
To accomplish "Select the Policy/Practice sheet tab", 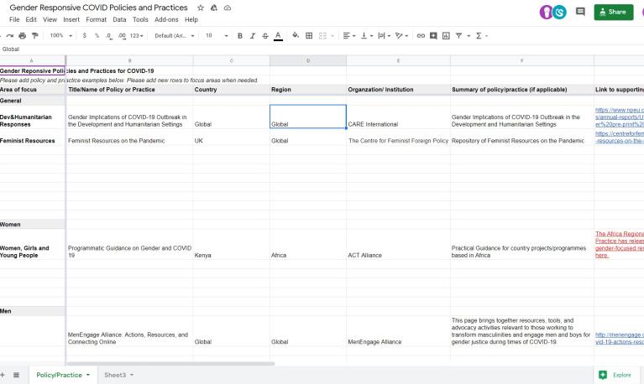I will click(x=59, y=375).
